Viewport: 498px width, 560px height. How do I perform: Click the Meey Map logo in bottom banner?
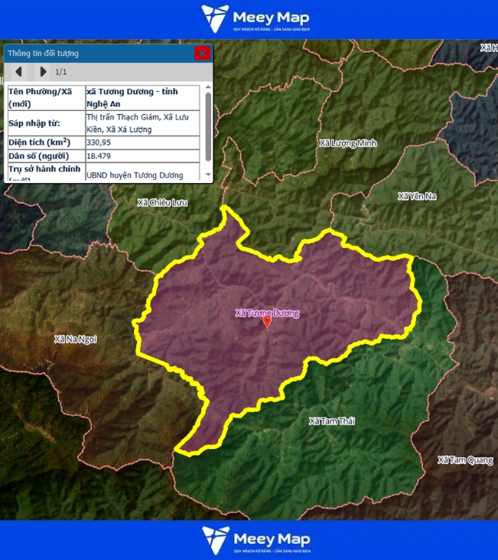(256, 540)
